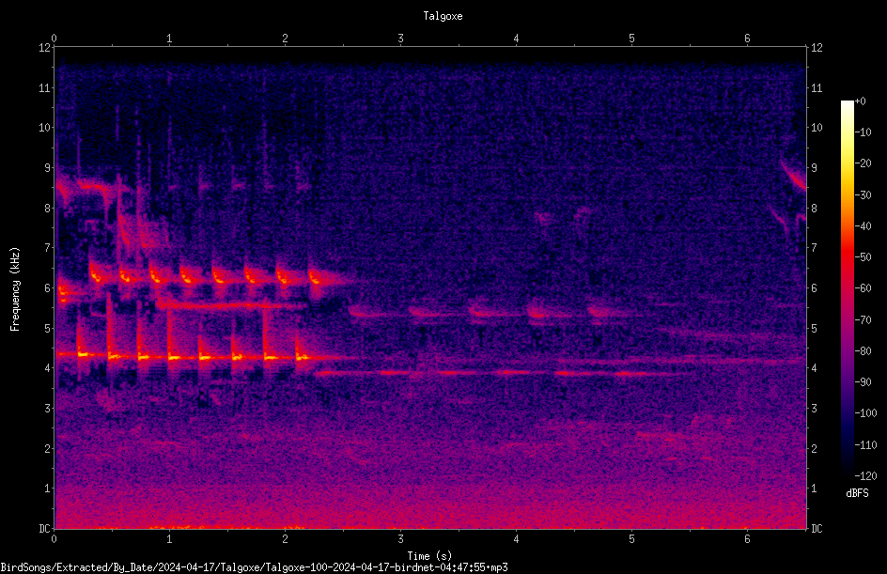887x574 pixels.
Task: Click the descending sweep near 9 kHz right
Action: (793, 175)
